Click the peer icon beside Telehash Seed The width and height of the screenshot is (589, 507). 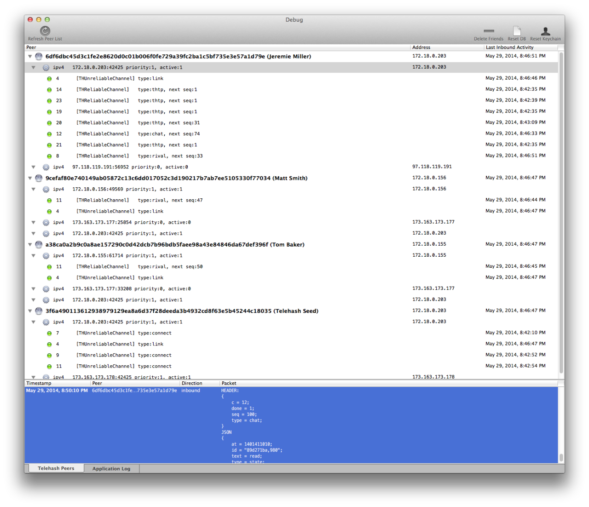tap(39, 311)
